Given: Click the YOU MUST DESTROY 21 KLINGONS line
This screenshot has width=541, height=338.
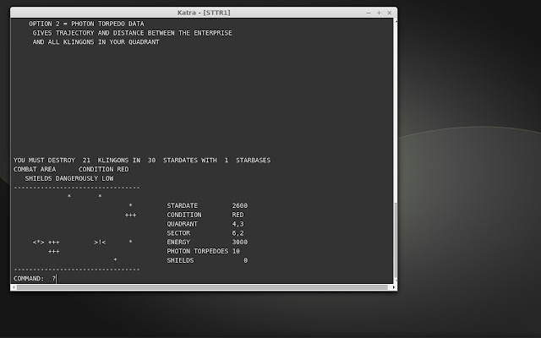Looking at the screenshot, I should tap(142, 160).
